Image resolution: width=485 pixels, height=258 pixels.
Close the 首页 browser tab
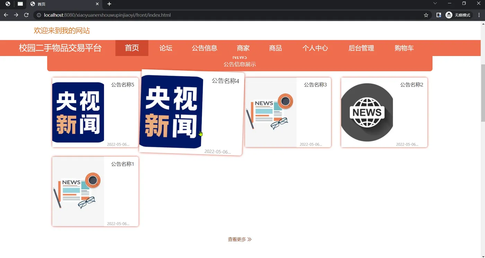[x=97, y=4]
